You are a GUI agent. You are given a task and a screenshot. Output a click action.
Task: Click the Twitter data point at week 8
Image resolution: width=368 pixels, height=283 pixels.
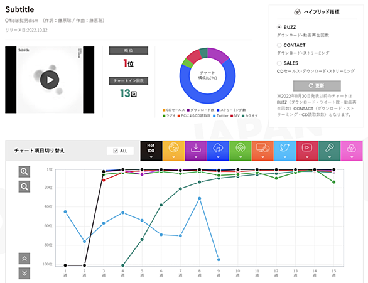click(200, 198)
